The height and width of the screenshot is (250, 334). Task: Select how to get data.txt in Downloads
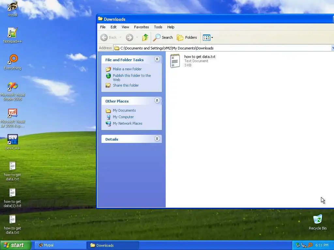[x=193, y=61]
